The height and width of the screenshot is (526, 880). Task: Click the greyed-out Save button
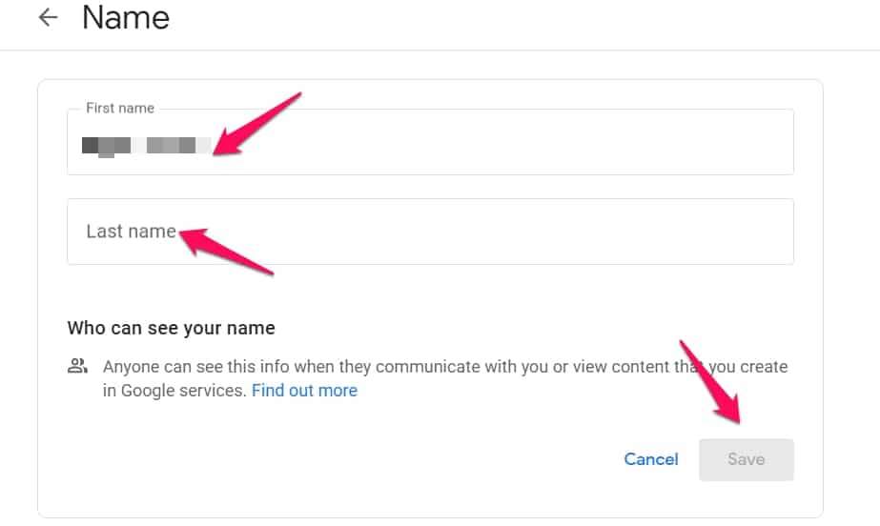(746, 459)
